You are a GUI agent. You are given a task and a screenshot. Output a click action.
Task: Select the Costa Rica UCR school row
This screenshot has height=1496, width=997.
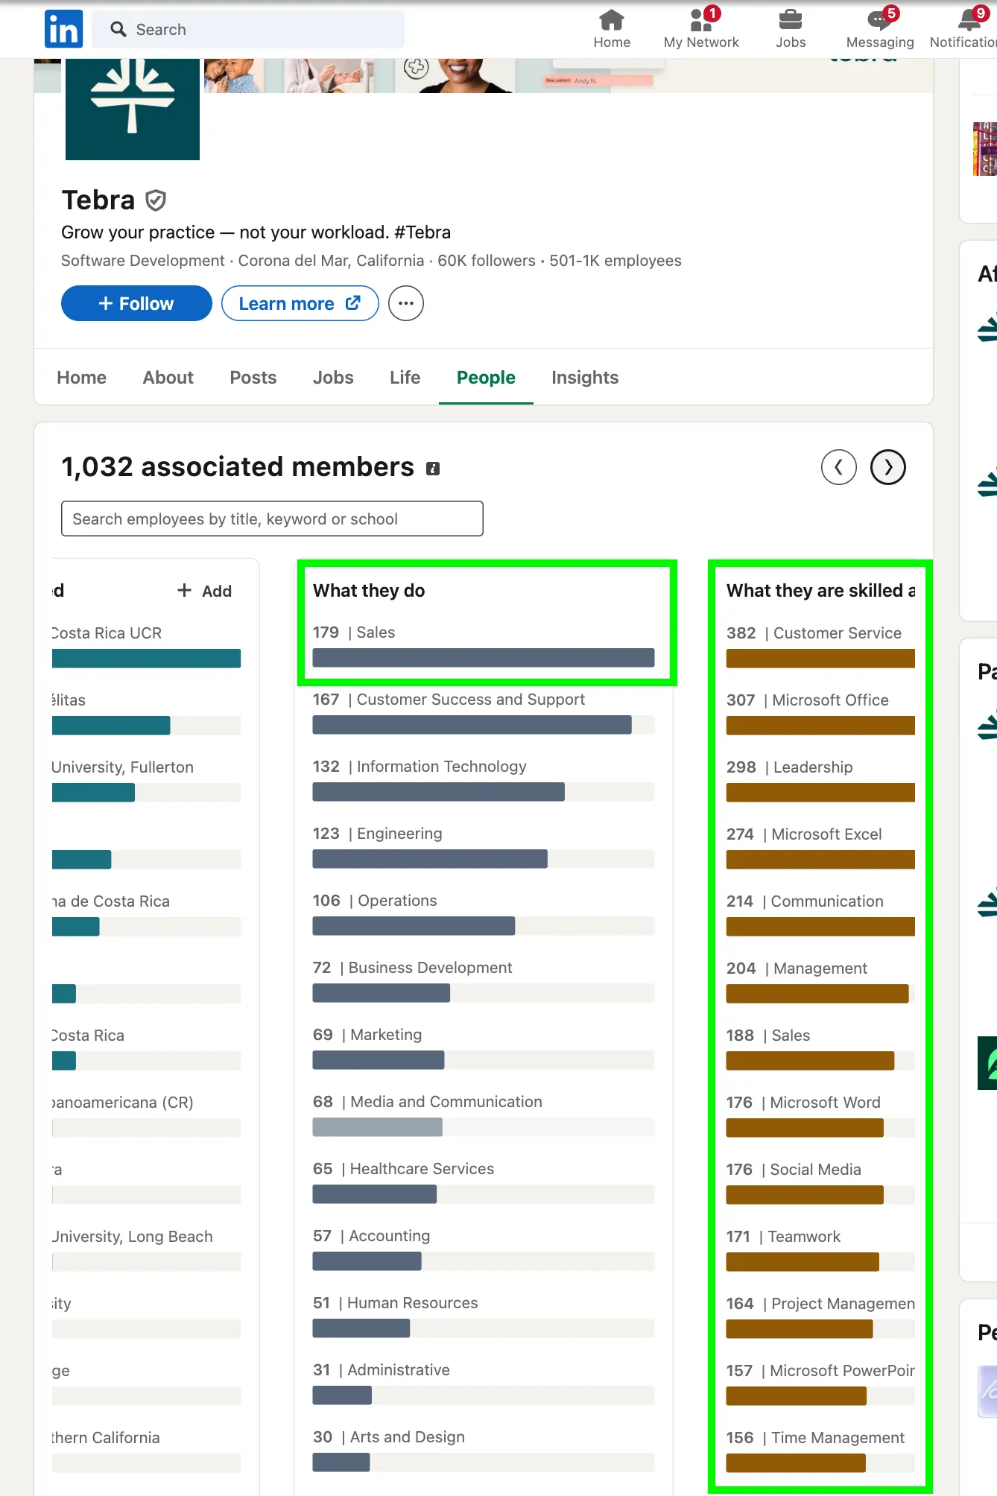tap(146, 645)
